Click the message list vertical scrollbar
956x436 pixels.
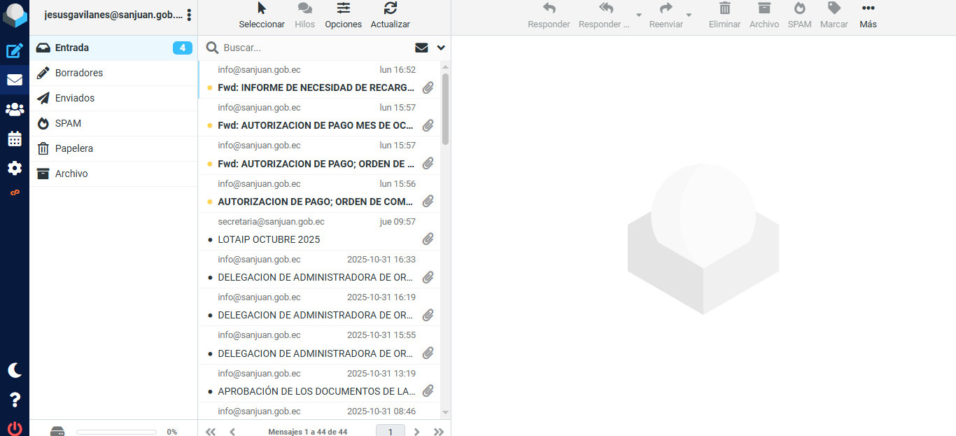[x=445, y=108]
